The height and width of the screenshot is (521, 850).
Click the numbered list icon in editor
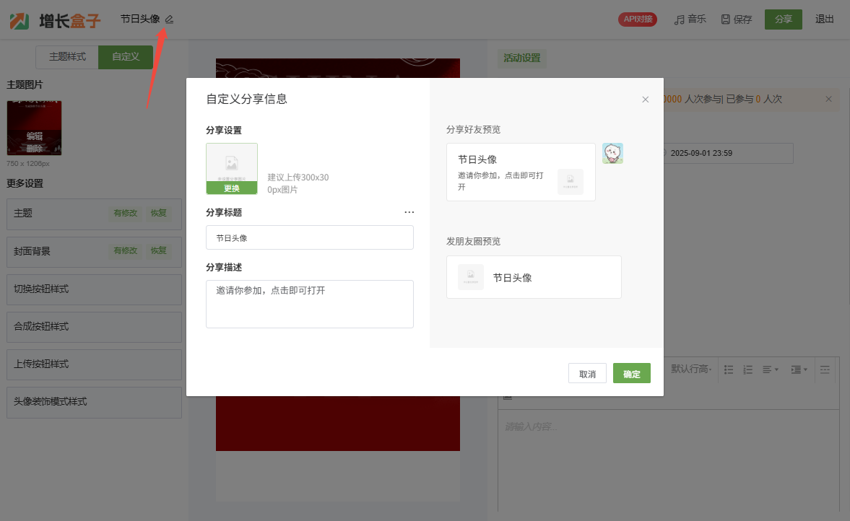(748, 369)
